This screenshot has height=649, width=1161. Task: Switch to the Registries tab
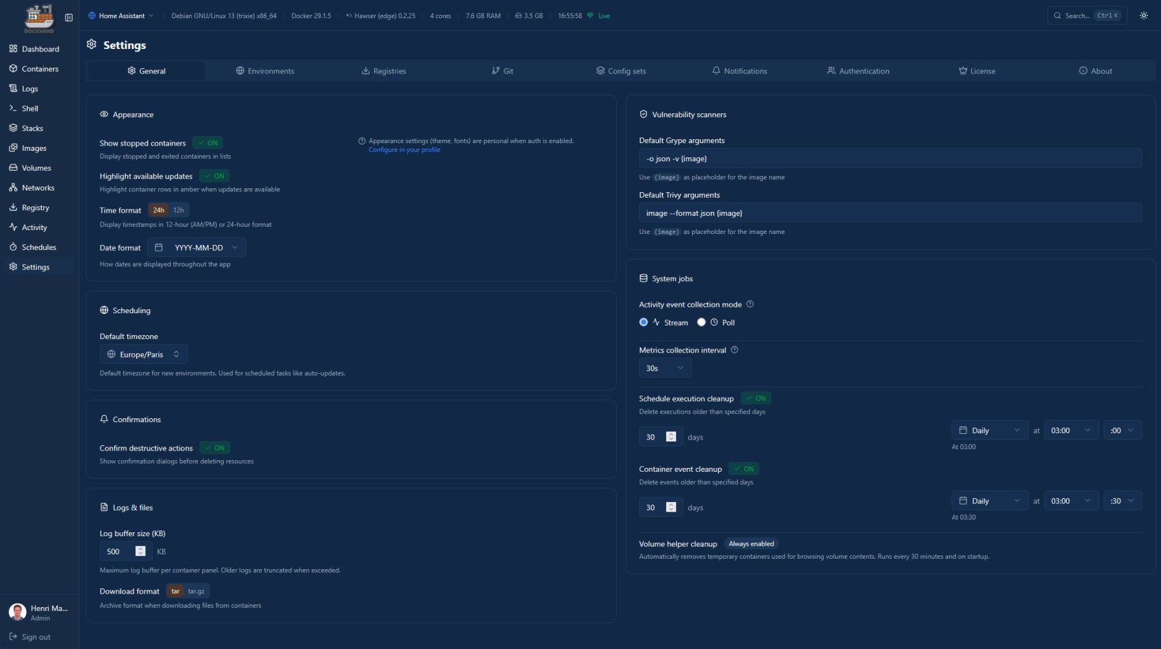384,71
